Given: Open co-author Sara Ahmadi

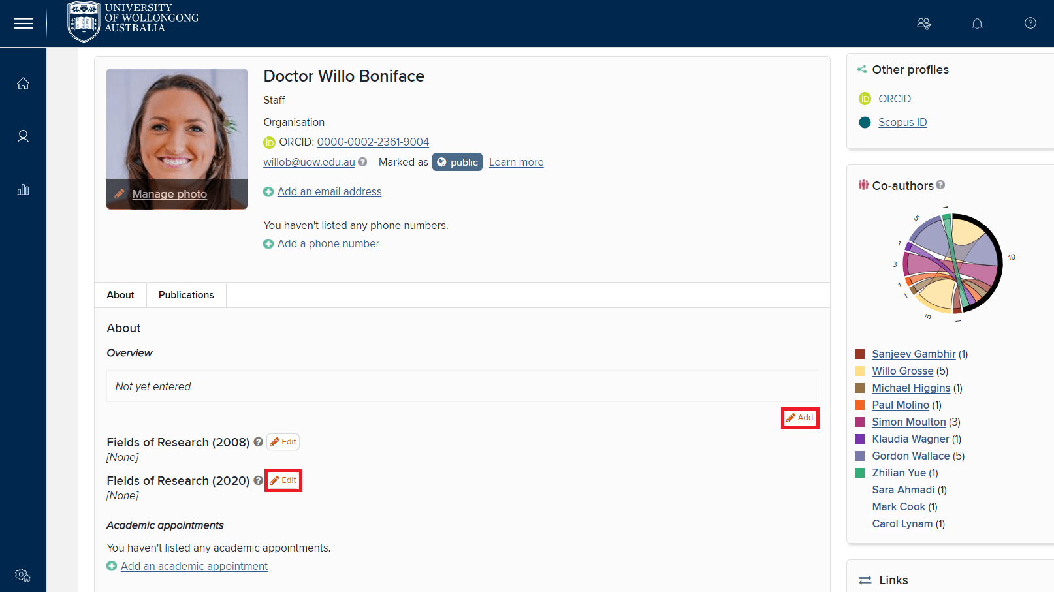Looking at the screenshot, I should pos(903,490).
